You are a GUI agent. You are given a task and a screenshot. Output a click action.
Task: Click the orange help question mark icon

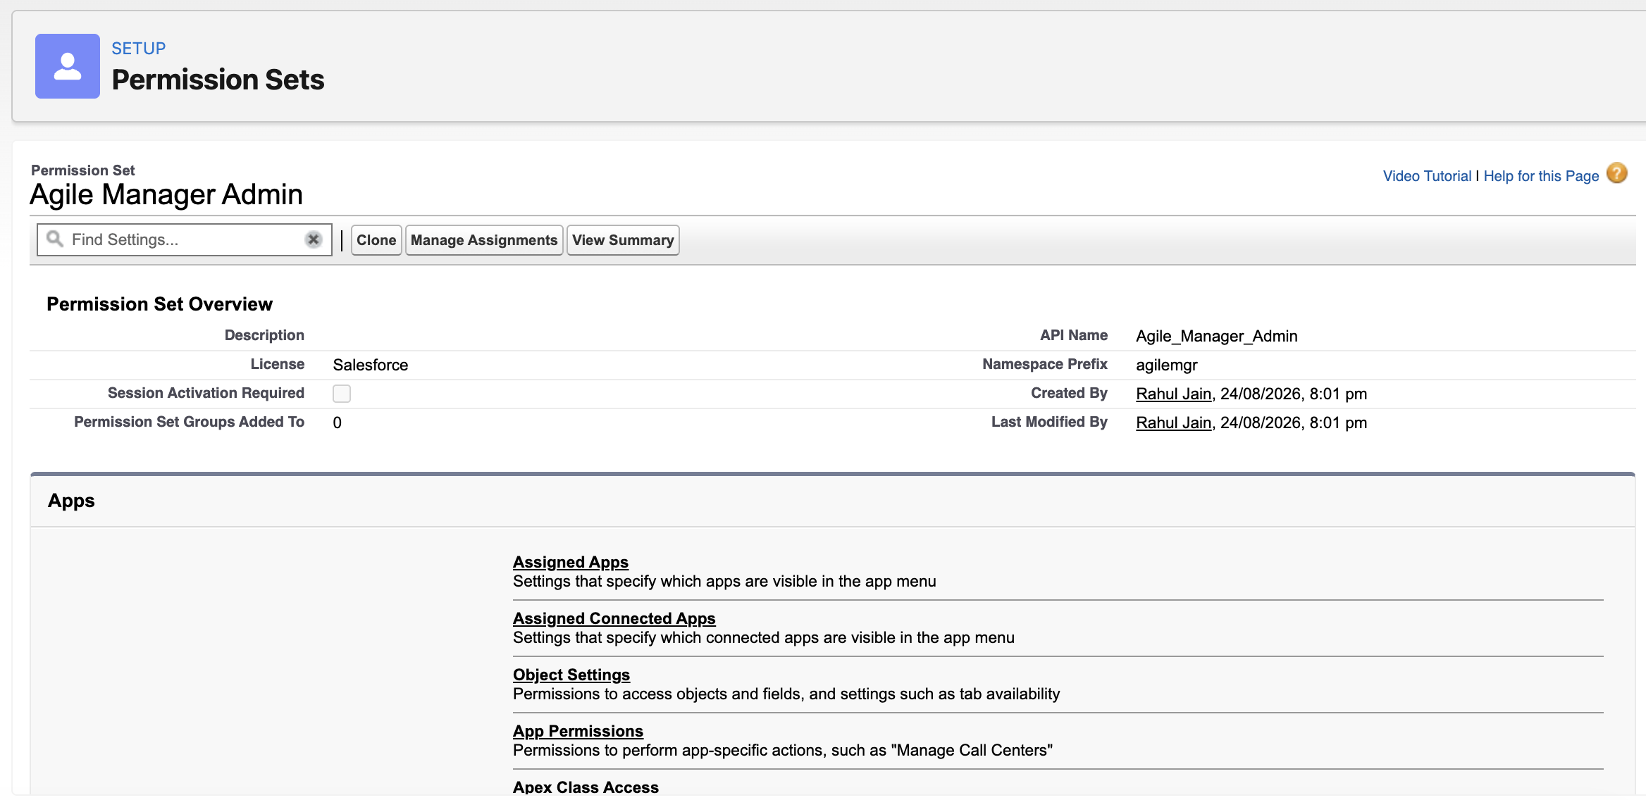(1617, 173)
